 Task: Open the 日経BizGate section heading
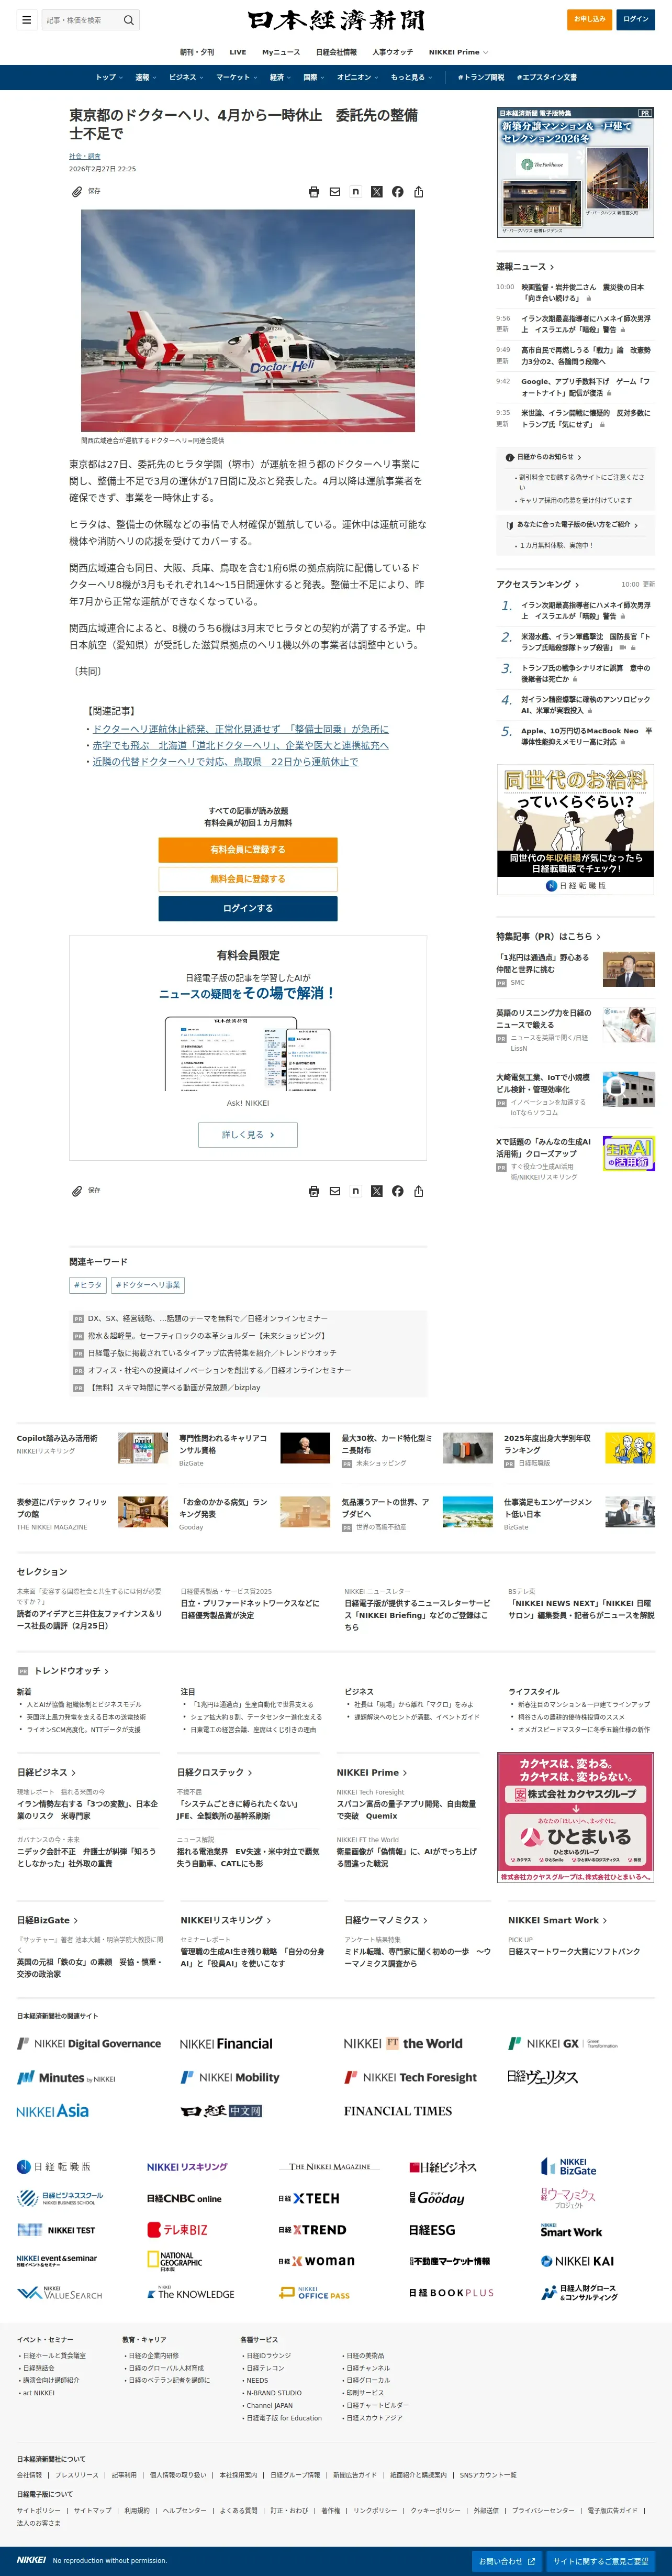point(47,1920)
